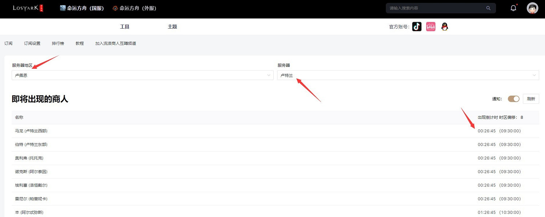Screen dimensions: 545x217
Task: Click the 刷新 refresh button
Action: pyautogui.click(x=531, y=99)
